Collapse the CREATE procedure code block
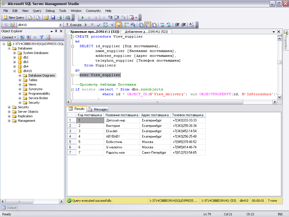The width and height of the screenshot is (289, 217). pyautogui.click(x=73, y=37)
